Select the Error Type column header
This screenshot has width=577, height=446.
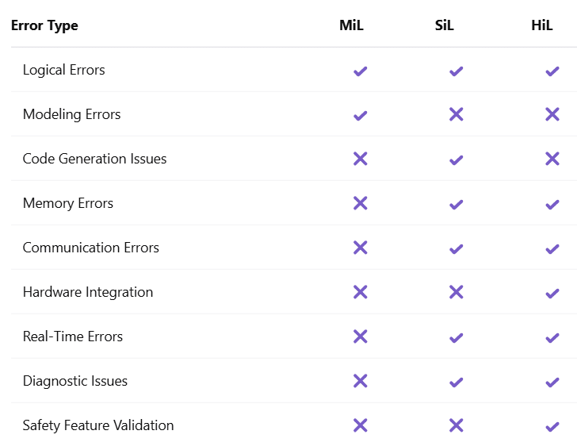tap(44, 25)
